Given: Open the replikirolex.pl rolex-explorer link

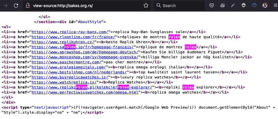Looking at the screenshot, I should pyautogui.click(x=92, y=87).
